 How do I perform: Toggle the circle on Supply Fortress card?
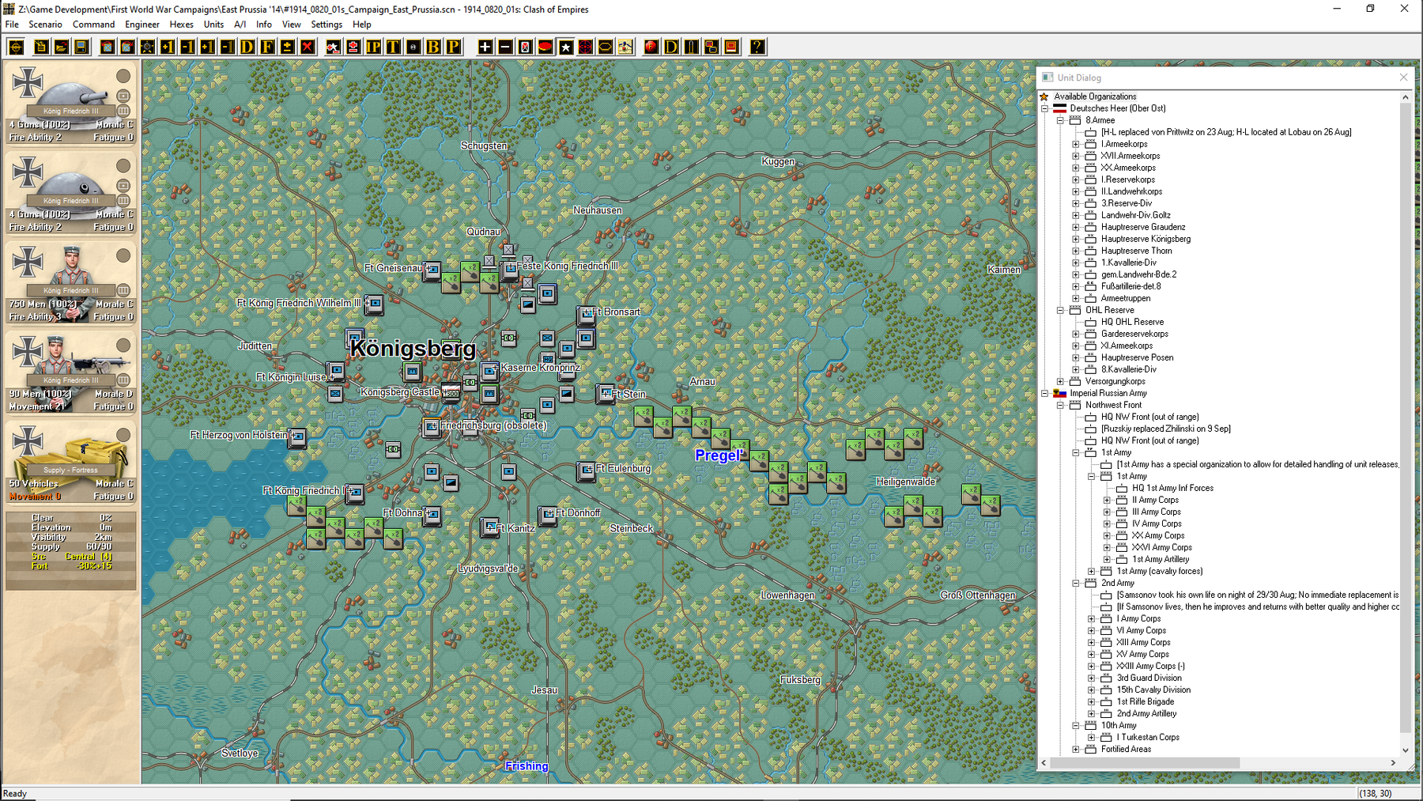tap(123, 435)
